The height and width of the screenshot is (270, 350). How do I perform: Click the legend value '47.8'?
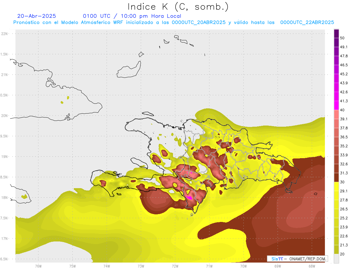[344, 56]
